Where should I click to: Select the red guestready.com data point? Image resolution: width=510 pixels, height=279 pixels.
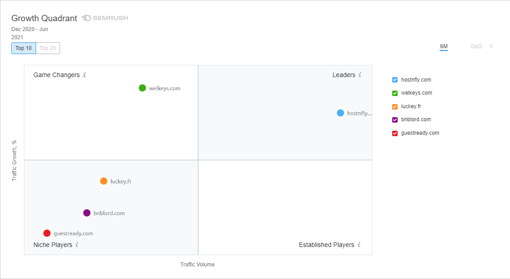tap(47, 233)
